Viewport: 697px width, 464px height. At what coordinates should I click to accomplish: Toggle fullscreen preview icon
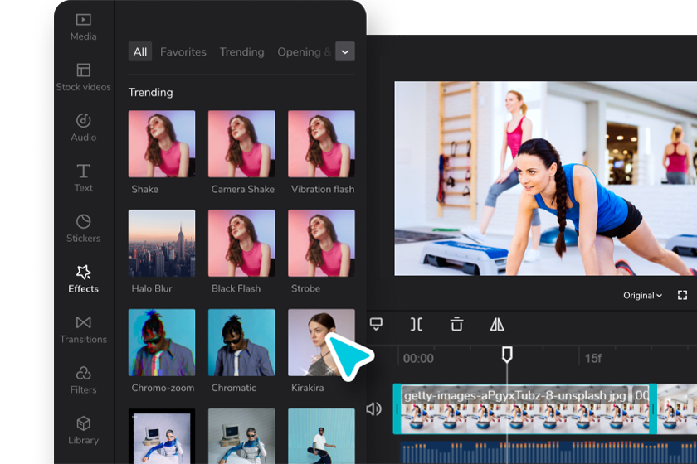tap(682, 295)
